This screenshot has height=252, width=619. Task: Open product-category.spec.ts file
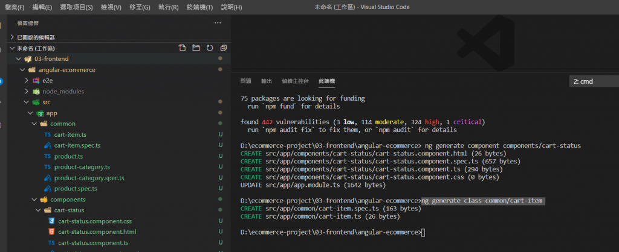[x=89, y=178]
